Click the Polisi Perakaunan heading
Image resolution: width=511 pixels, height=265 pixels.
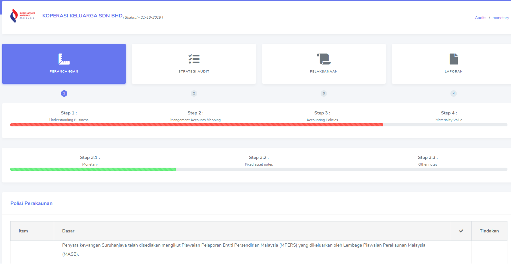pos(31,203)
